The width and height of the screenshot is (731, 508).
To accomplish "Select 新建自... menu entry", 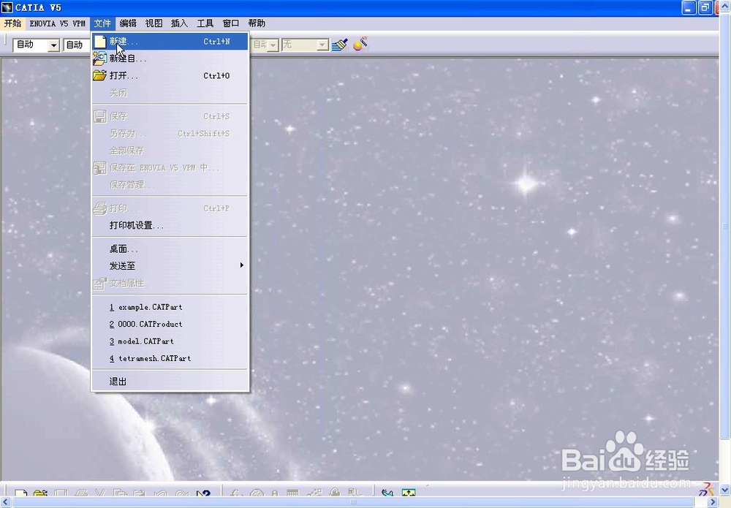I will click(170, 58).
